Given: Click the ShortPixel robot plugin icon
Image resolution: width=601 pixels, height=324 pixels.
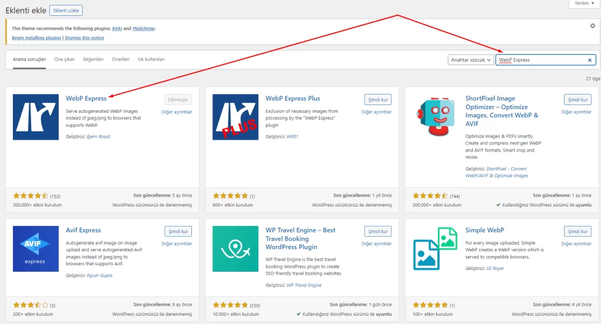Looking at the screenshot, I should pyautogui.click(x=435, y=117).
